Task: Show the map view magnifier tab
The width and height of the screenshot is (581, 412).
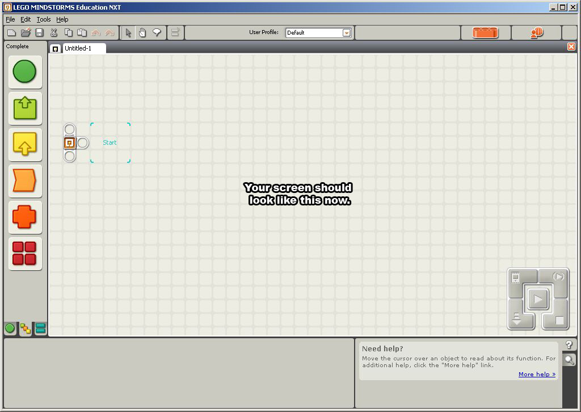Action: pyautogui.click(x=569, y=359)
